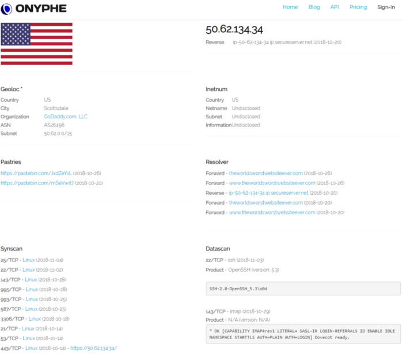This screenshot has width=403, height=354.
Task: Click the Synscan section heading
Action: [12, 249]
